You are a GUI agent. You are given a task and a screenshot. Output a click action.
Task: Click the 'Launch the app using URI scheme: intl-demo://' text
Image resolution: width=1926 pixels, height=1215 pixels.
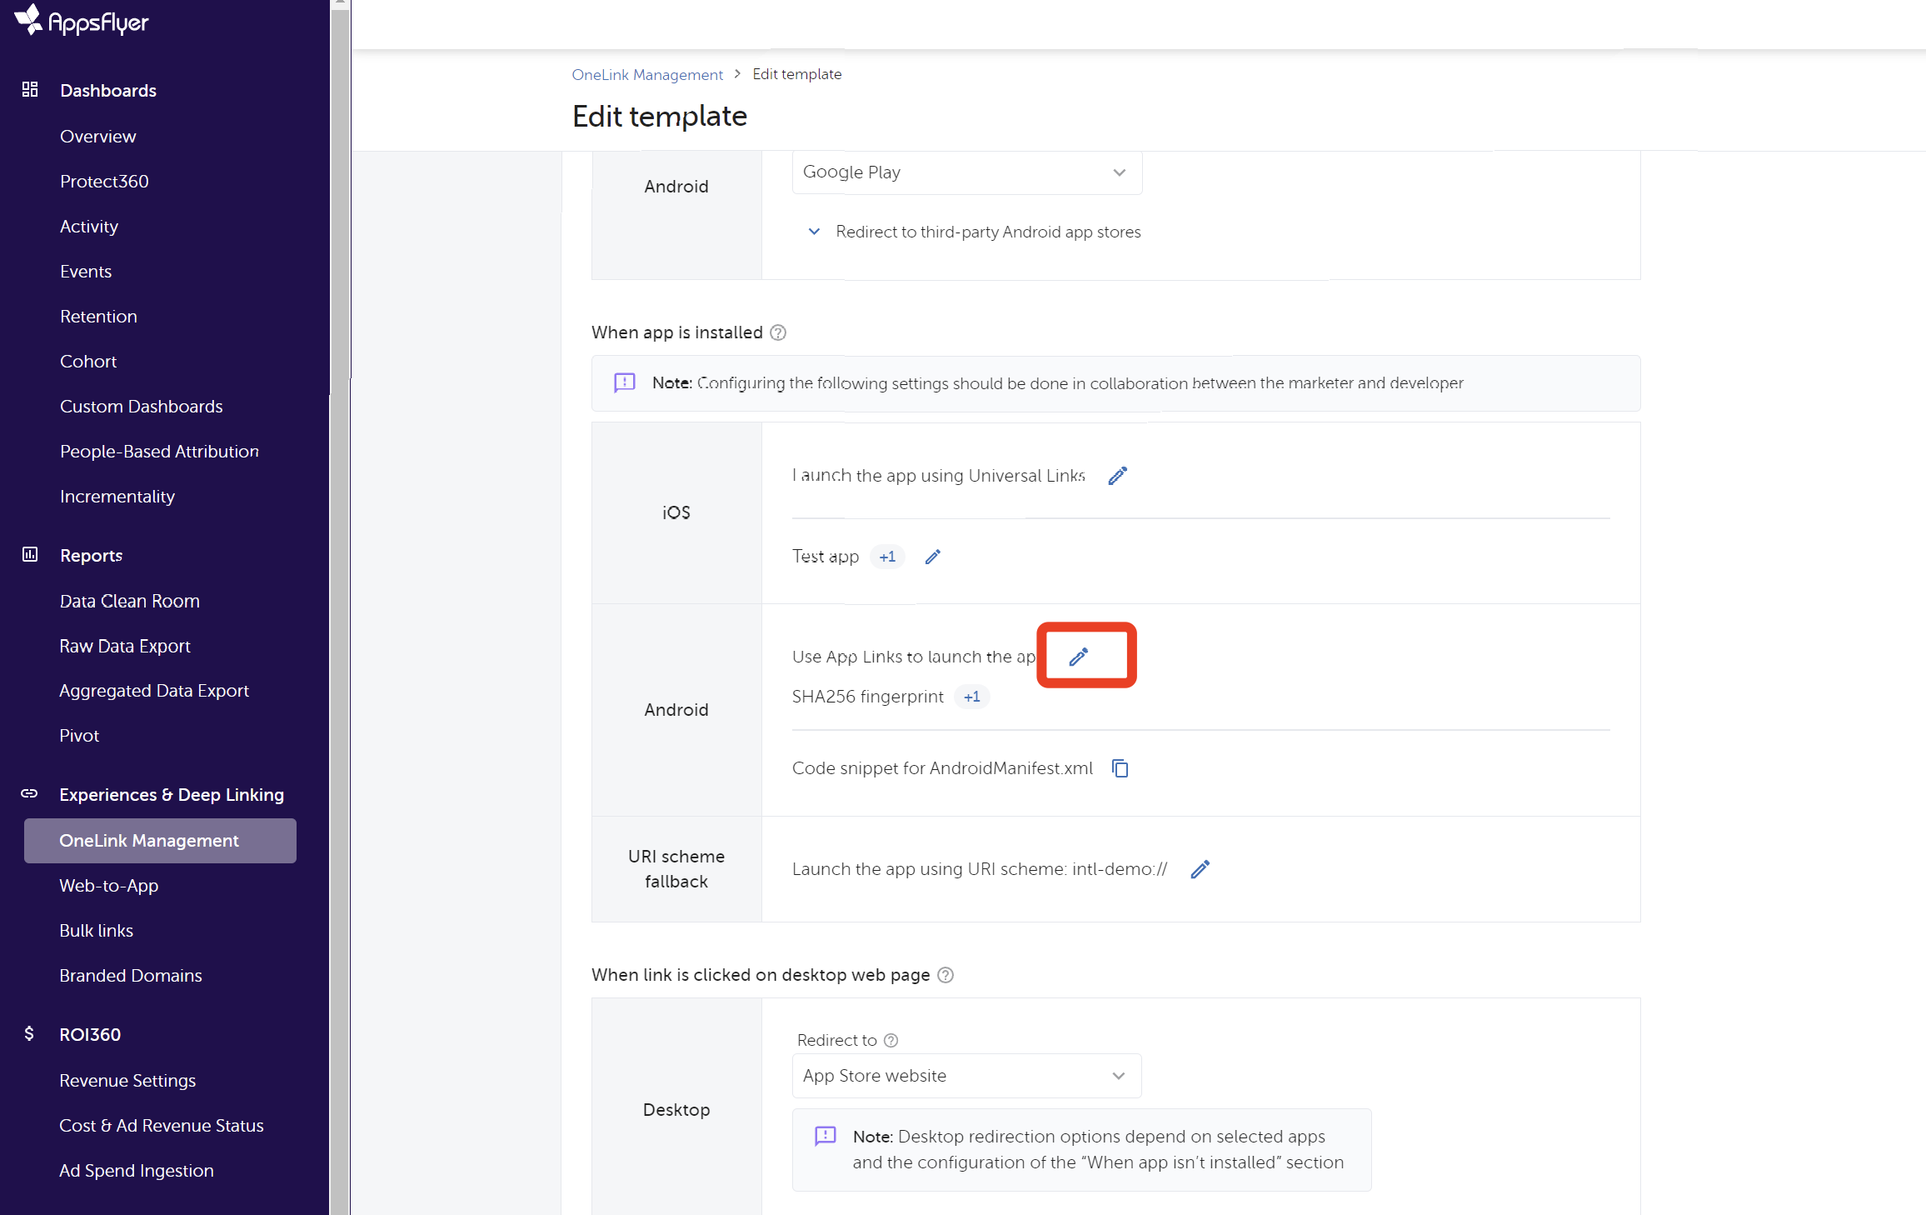pyautogui.click(x=980, y=868)
